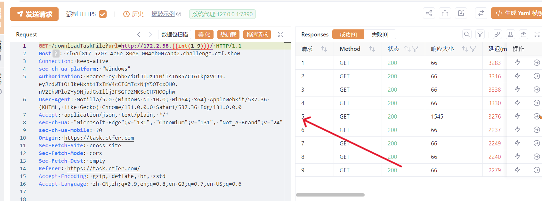This screenshot has height=201, width=542.
Task: Sort by the 请求 column arrows
Action: (x=324, y=49)
